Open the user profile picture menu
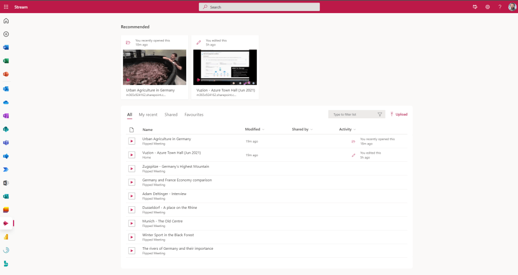 pyautogui.click(x=512, y=7)
